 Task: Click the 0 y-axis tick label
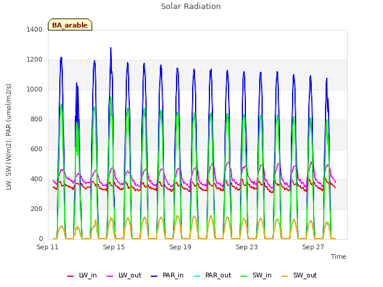pos(41,239)
